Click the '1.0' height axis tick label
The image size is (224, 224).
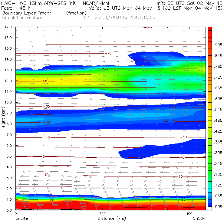click(9, 199)
